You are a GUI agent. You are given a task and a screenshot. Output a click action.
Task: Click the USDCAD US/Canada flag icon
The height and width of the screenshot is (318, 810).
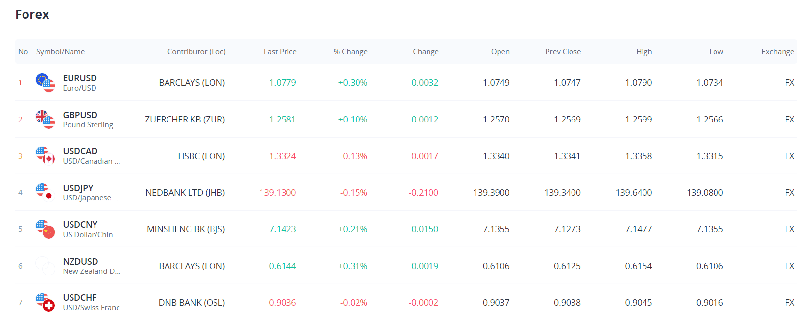(x=45, y=156)
